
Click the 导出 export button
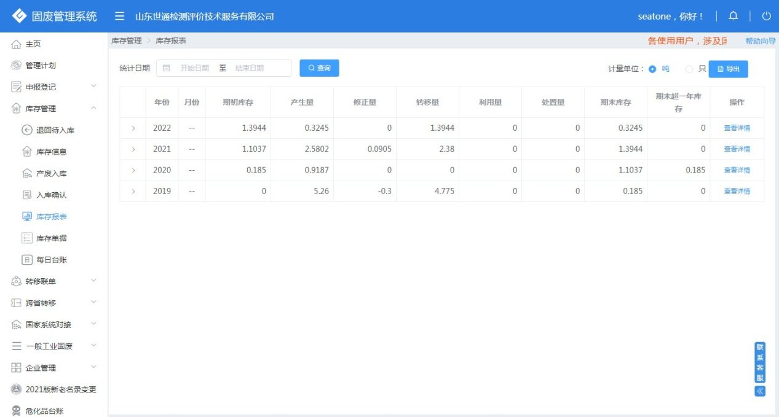pyautogui.click(x=728, y=69)
